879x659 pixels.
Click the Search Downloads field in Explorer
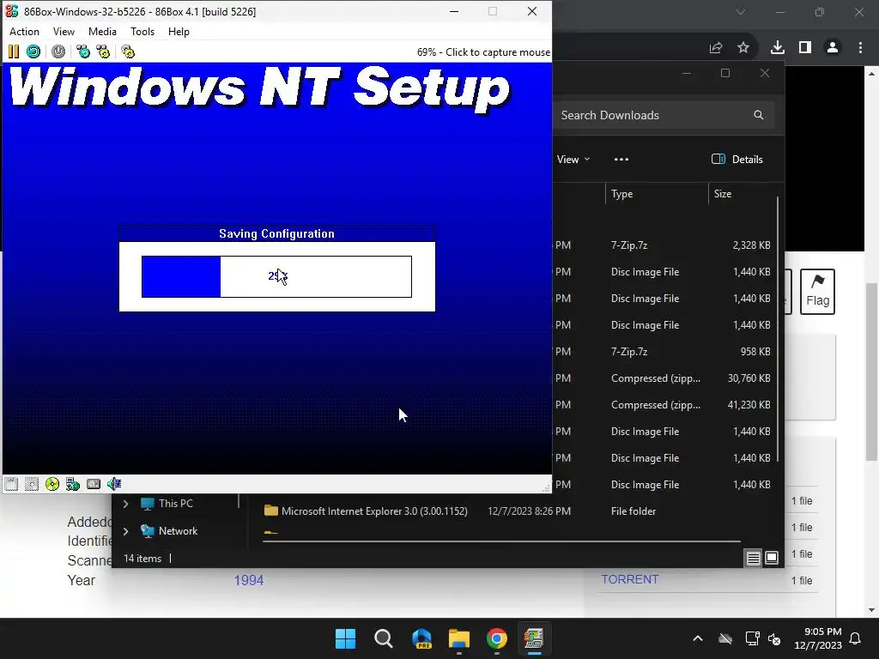point(664,115)
